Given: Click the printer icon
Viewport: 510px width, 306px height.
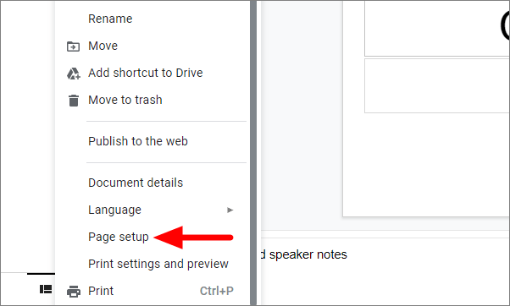Looking at the screenshot, I should pyautogui.click(x=74, y=292).
